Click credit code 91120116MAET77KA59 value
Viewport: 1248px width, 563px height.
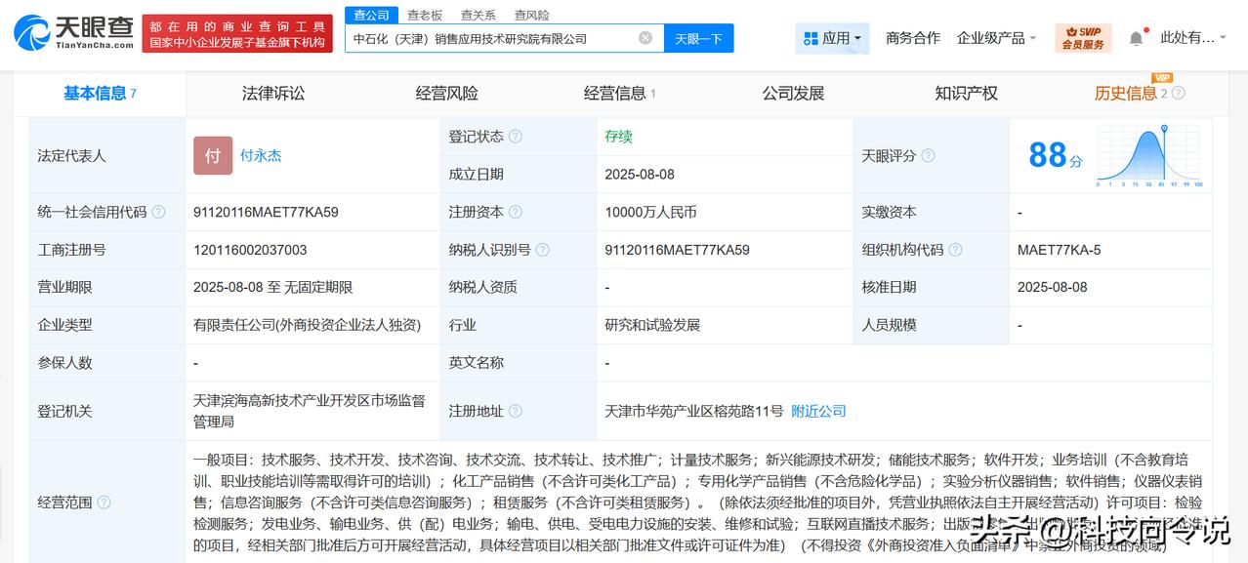[266, 212]
